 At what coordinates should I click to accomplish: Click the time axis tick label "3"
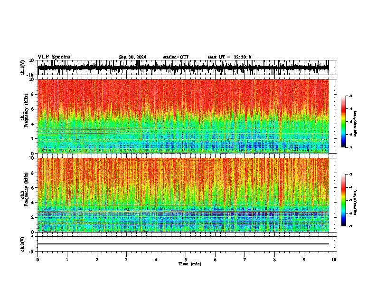[126, 260]
